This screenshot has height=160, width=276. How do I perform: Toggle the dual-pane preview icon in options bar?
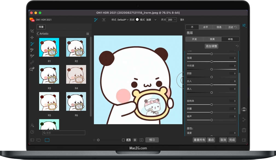[x=104, y=20]
